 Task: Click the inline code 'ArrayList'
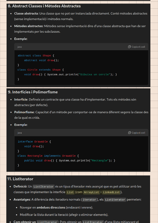pyautogui.click(x=91, y=192)
